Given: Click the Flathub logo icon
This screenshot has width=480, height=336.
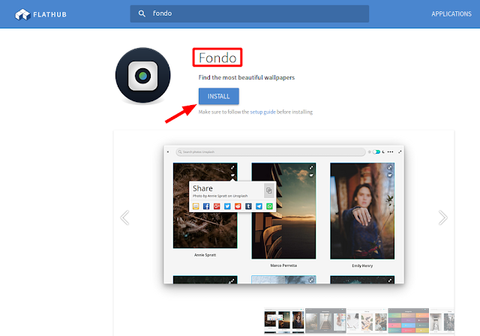Looking at the screenshot, I should (22, 14).
